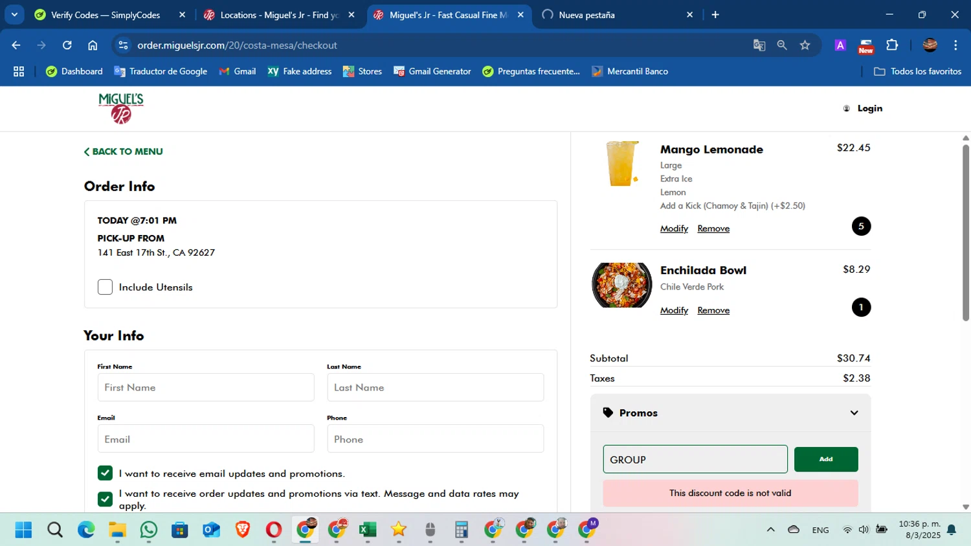
Task: Click the promo code field containing GROUP
Action: [695, 459]
